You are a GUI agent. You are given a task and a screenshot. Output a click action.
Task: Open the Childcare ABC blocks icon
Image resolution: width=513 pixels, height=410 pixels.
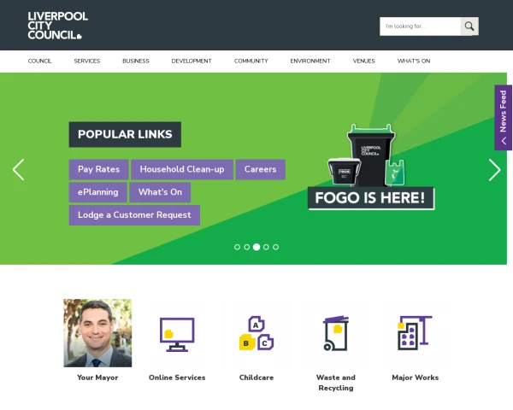(x=256, y=333)
